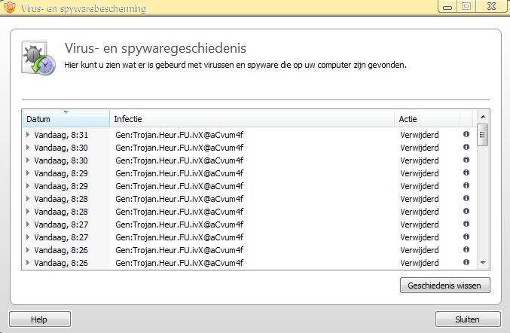The width and height of the screenshot is (510, 333).
Task: Click the Actie column header
Action: click(426, 119)
